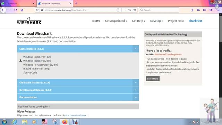This screenshot has height=125, width=222.
Task: Open the browser home page icon
Action: point(22,10)
